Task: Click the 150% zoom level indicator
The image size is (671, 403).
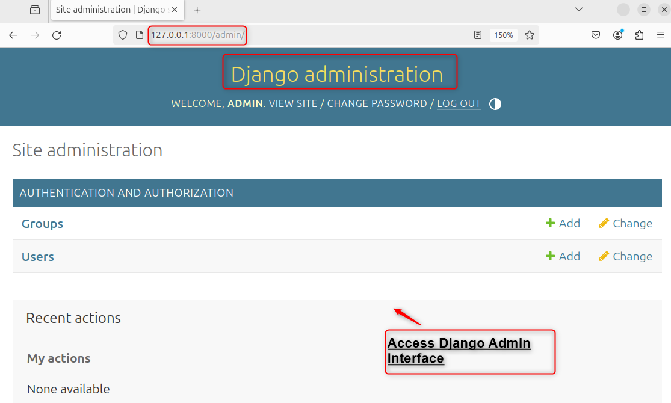Action: 503,35
